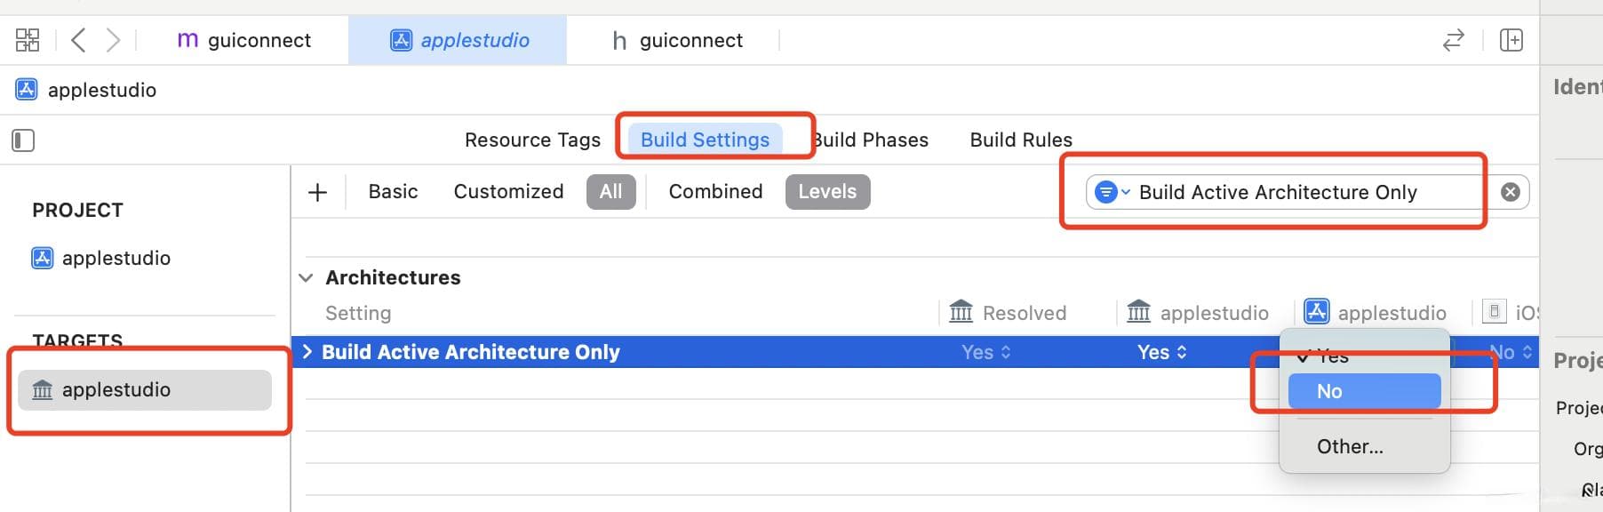The height and width of the screenshot is (512, 1603).
Task: Open the Resolved column Yes popup
Action: click(985, 352)
